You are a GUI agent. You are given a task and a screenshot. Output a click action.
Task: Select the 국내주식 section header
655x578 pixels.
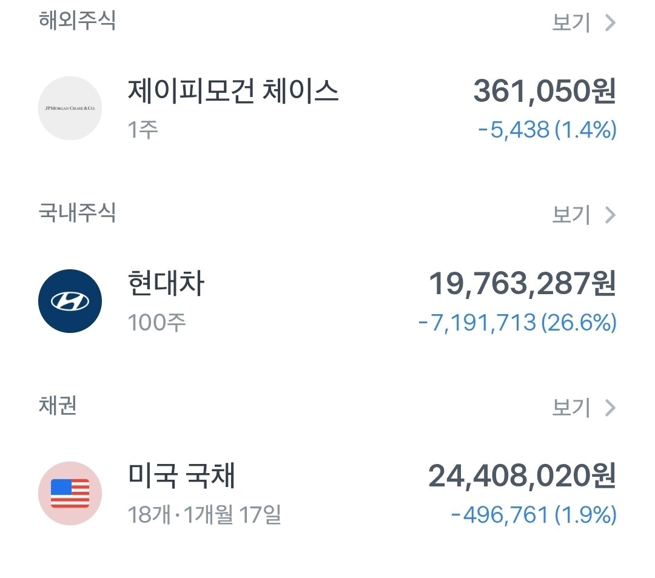pos(77,213)
